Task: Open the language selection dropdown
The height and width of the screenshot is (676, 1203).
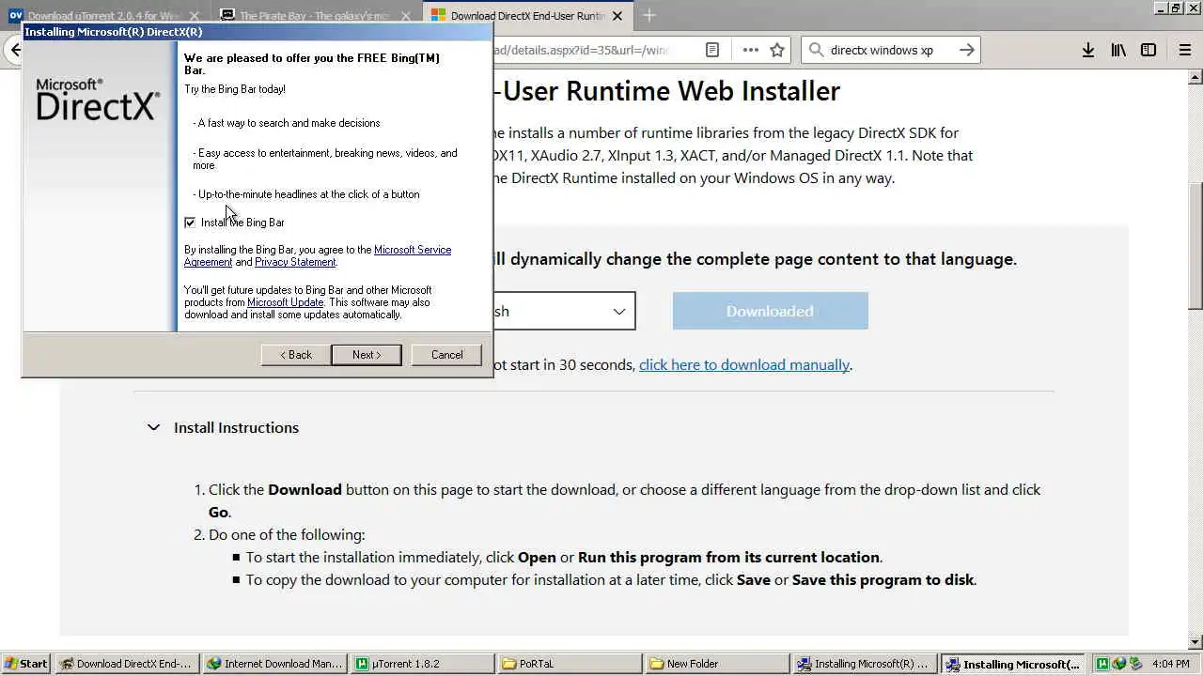Action: 562,311
